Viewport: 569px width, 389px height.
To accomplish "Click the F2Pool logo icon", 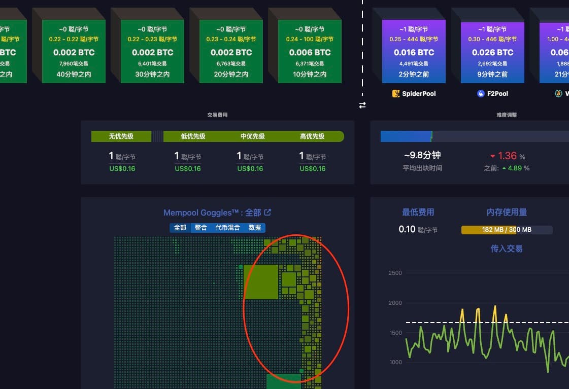I will 481,94.
